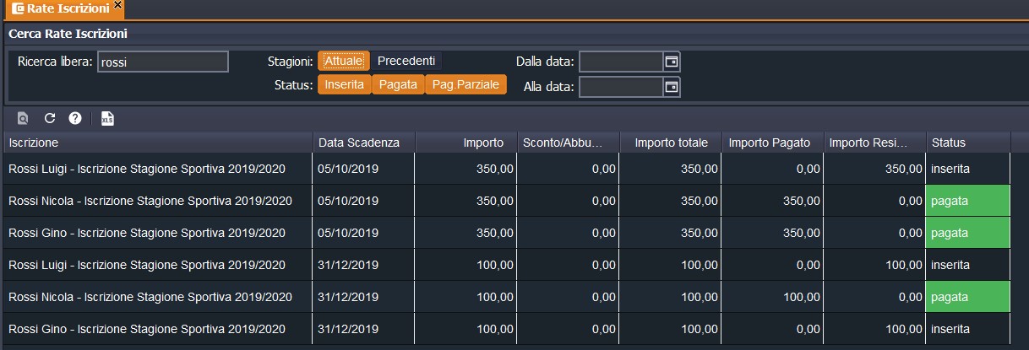This screenshot has width=1029, height=350.
Task: Close the Rate Iscrizioni tab
Action: (x=117, y=6)
